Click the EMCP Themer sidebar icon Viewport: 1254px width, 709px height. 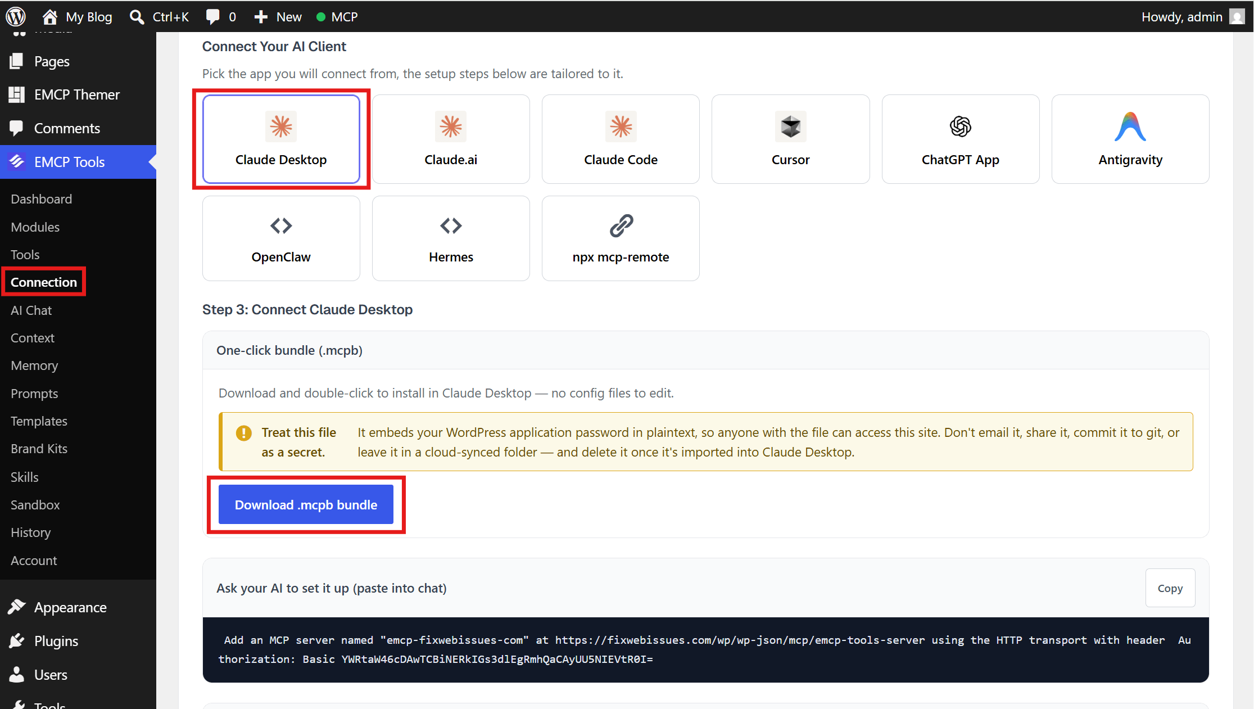(17, 94)
